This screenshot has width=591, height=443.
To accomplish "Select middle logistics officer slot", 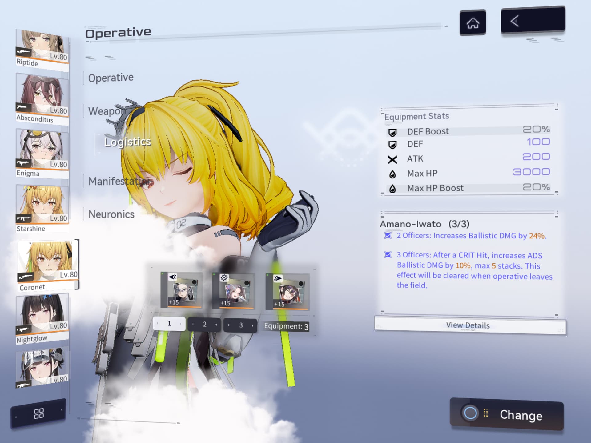I will pyautogui.click(x=234, y=291).
